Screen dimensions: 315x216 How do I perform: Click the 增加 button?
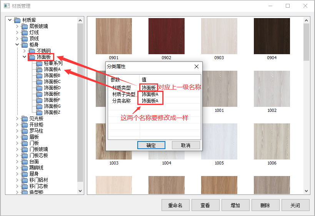pyautogui.click(x=235, y=205)
